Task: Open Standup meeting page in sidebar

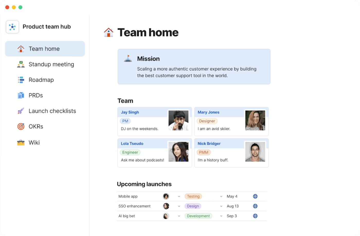Action: 51,64
